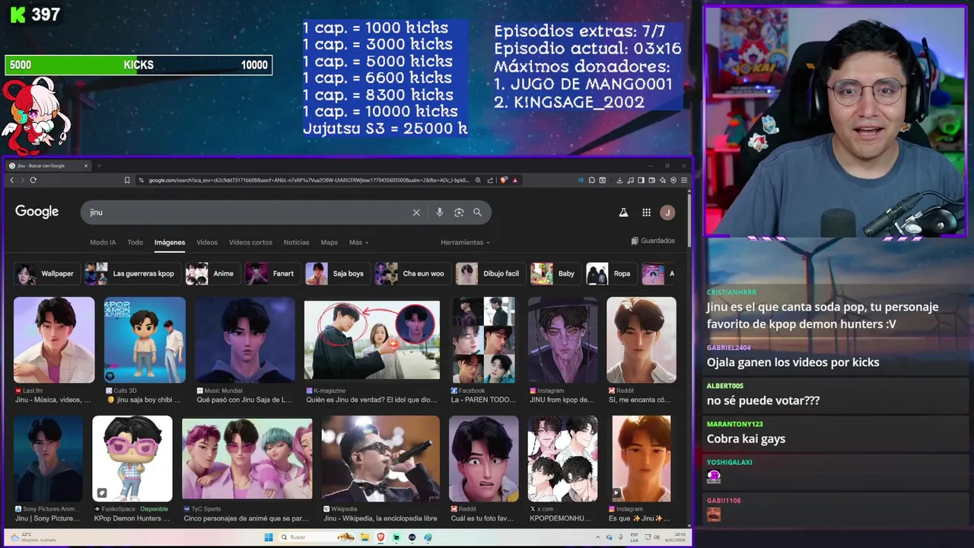974x548 pixels.
Task: Switch to the Todo tab
Action: (x=135, y=243)
